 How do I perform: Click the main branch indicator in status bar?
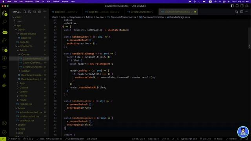click(13, 139)
